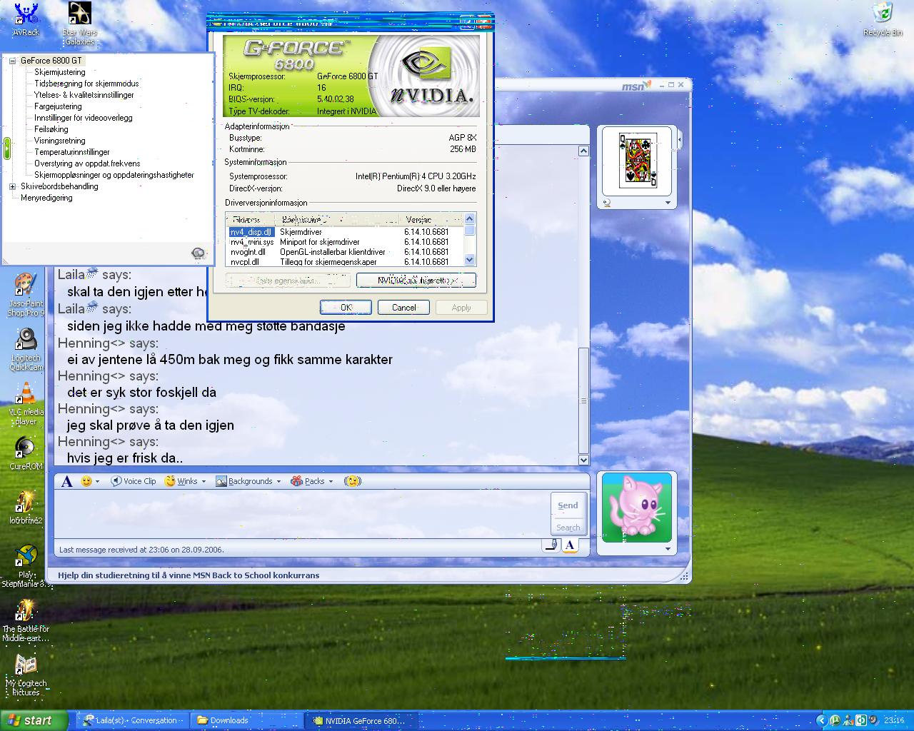
Task: Open the emoticon smiley picker
Action: tap(90, 481)
